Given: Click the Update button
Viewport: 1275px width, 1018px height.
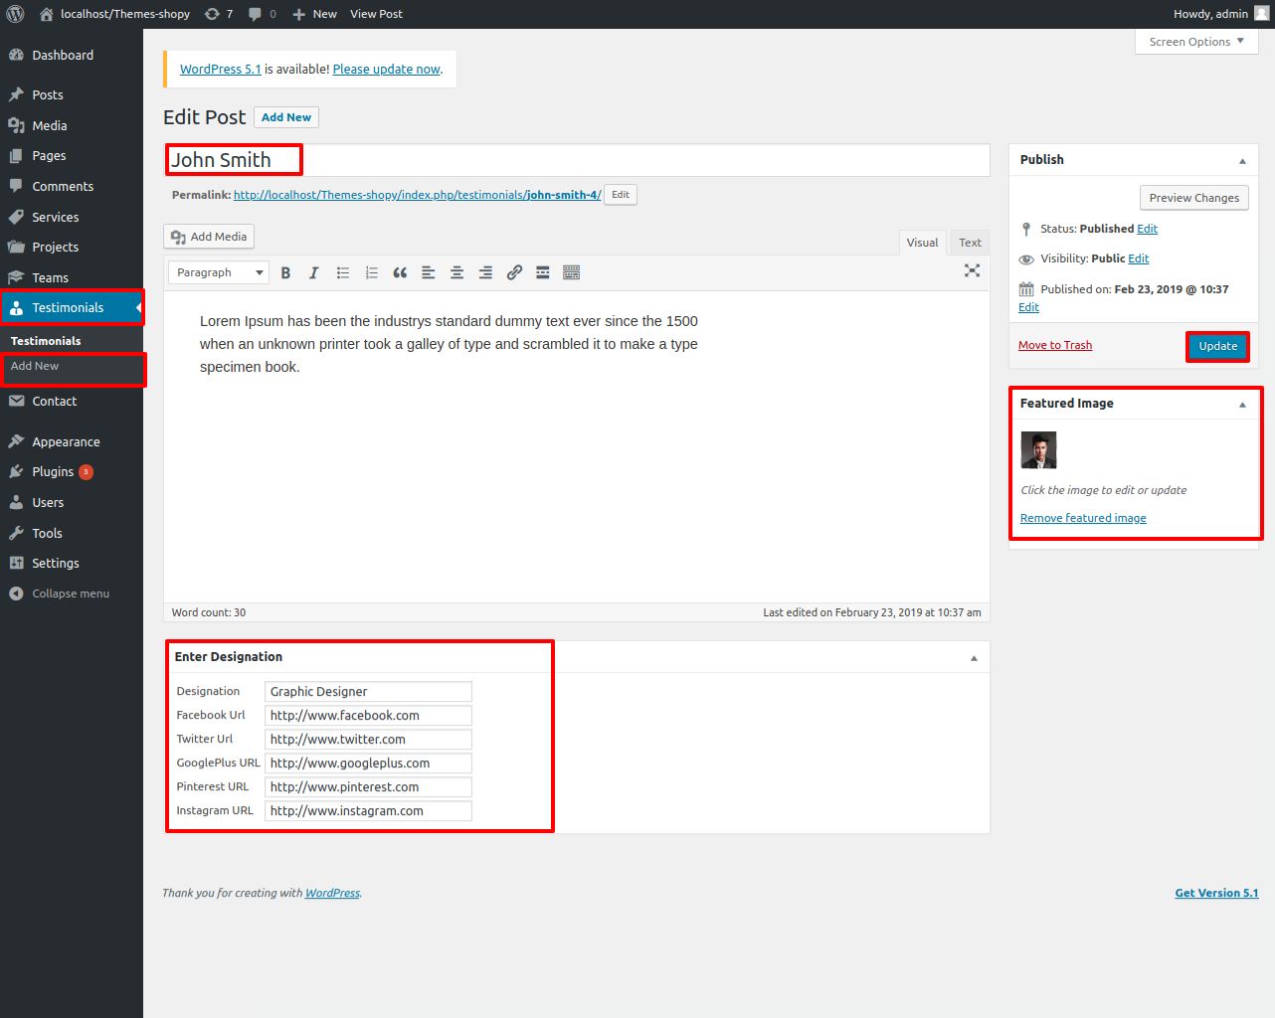Looking at the screenshot, I should (x=1217, y=346).
